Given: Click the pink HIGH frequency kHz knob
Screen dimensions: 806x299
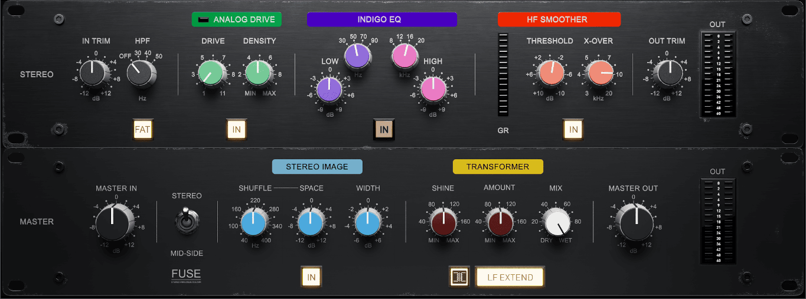Looking at the screenshot, I should tap(404, 56).
